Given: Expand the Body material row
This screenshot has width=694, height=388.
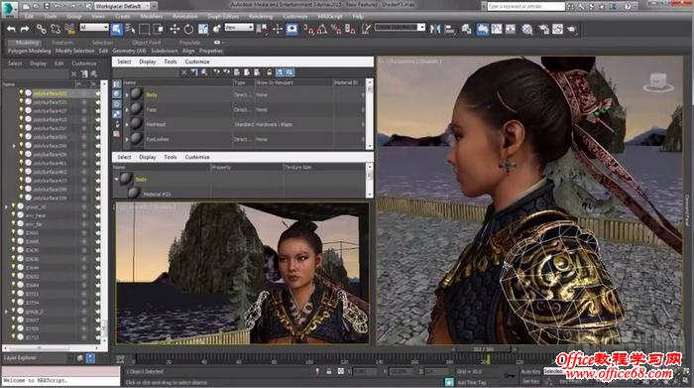Looking at the screenshot, I should click(127, 95).
